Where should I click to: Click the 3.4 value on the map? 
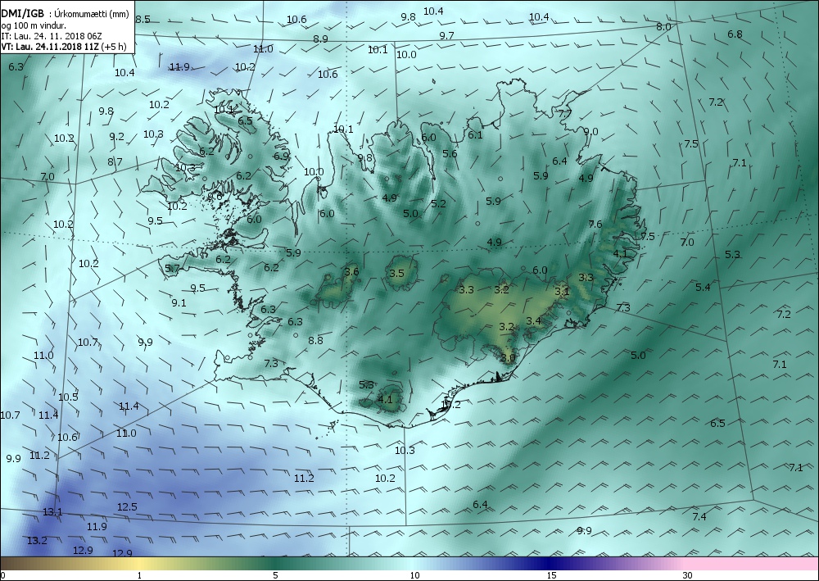tap(534, 320)
